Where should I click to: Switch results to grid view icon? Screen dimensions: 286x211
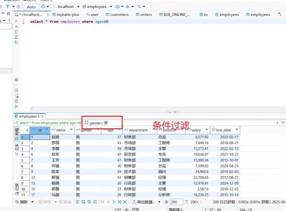click(x=17, y=138)
